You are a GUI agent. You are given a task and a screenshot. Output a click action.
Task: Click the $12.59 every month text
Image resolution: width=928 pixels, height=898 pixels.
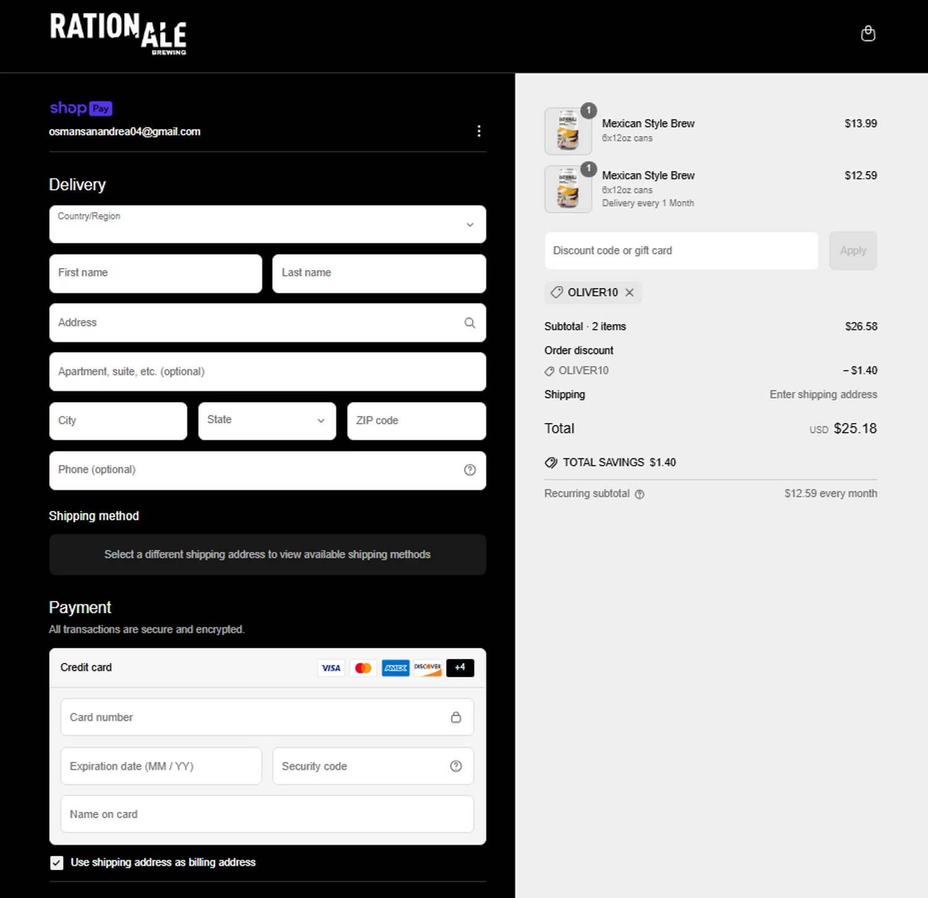coord(831,494)
